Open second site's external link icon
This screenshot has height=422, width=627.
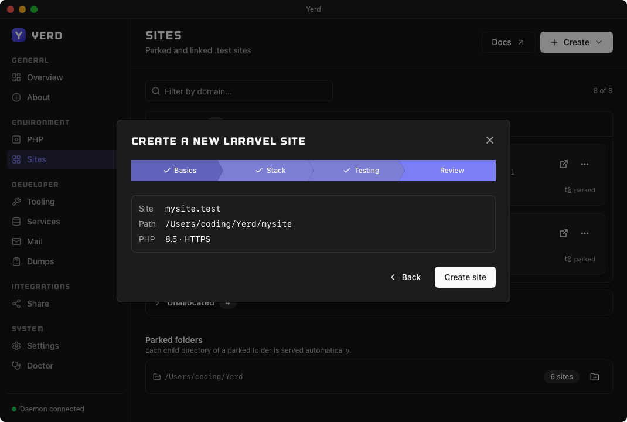(x=563, y=233)
